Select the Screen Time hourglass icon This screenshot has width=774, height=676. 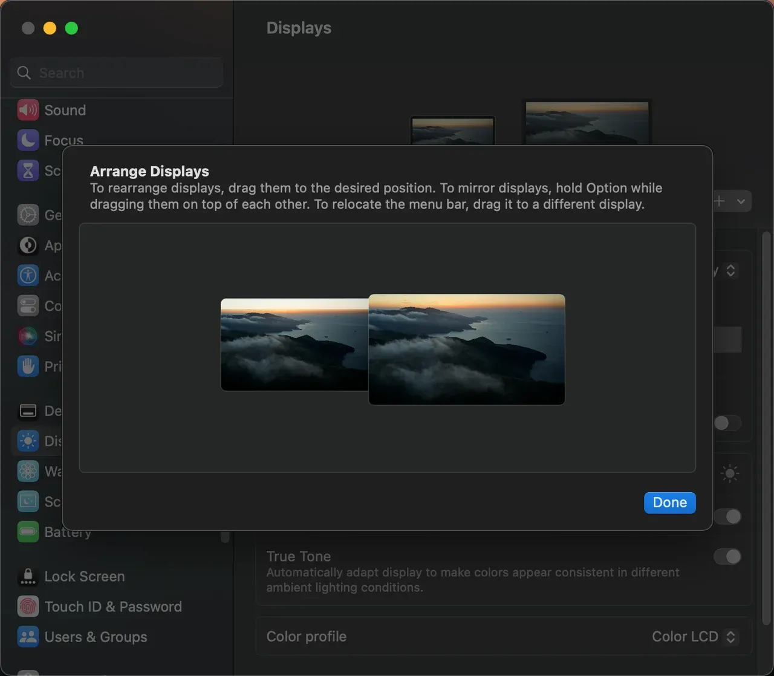click(28, 171)
